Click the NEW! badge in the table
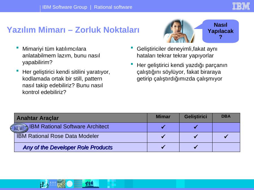This screenshot has height=190, width=254. click(19, 128)
